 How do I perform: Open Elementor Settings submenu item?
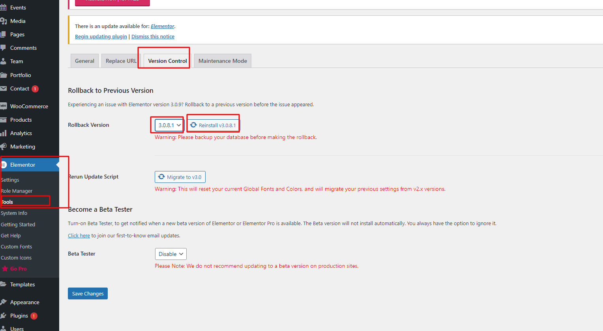pyautogui.click(x=10, y=180)
